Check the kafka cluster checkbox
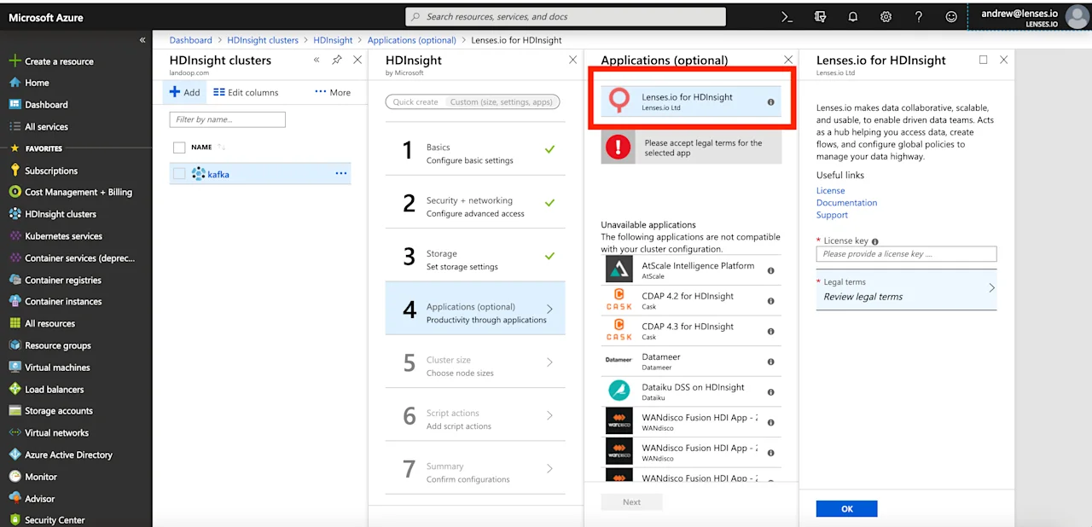Image resolution: width=1092 pixels, height=527 pixels. [x=179, y=174]
